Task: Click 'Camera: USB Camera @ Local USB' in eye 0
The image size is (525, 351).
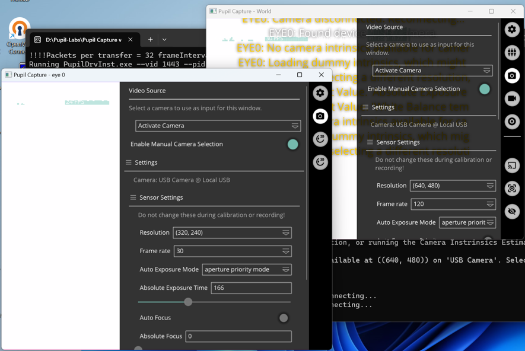Action: tap(182, 180)
